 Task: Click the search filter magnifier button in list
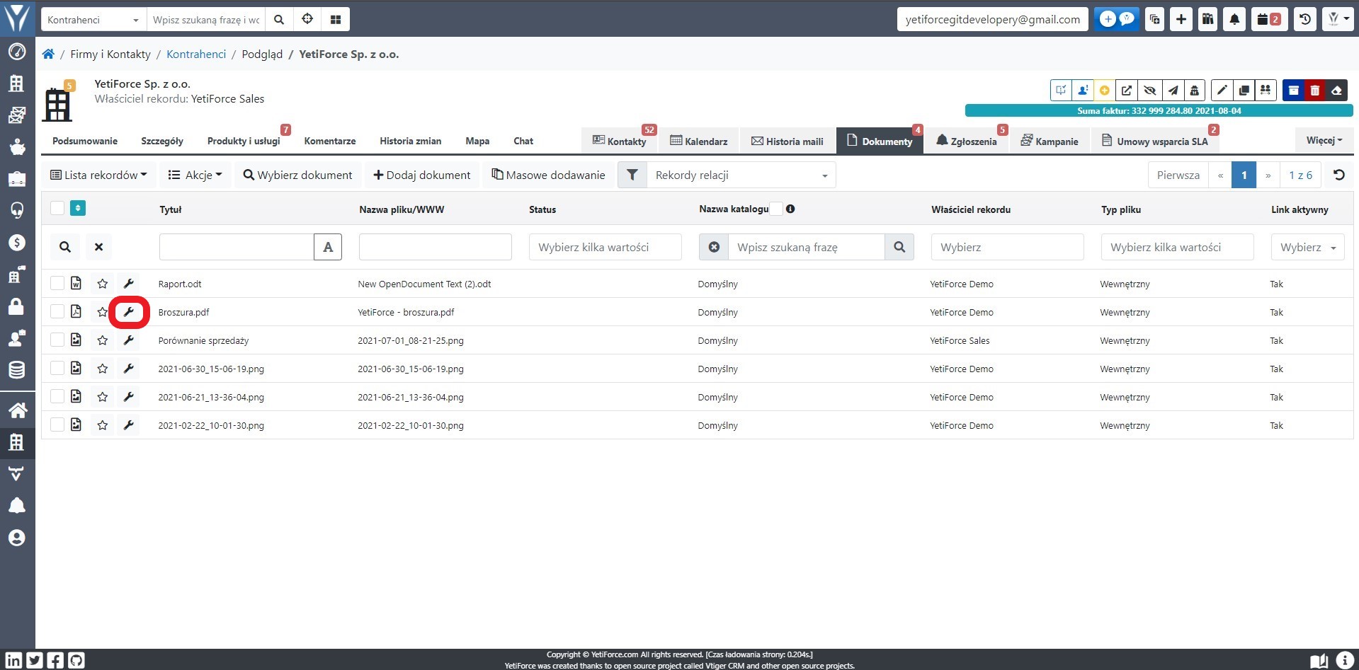point(65,247)
